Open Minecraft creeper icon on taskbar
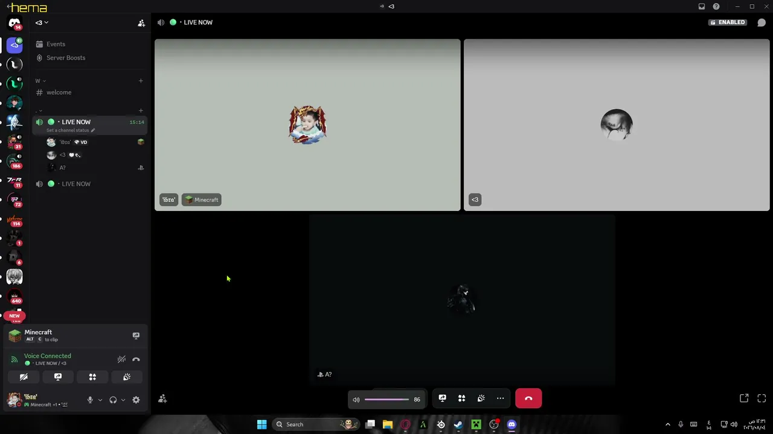 (476, 424)
